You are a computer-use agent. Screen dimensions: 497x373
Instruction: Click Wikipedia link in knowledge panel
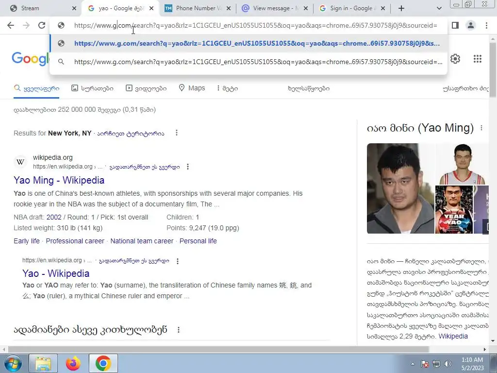tap(453, 336)
